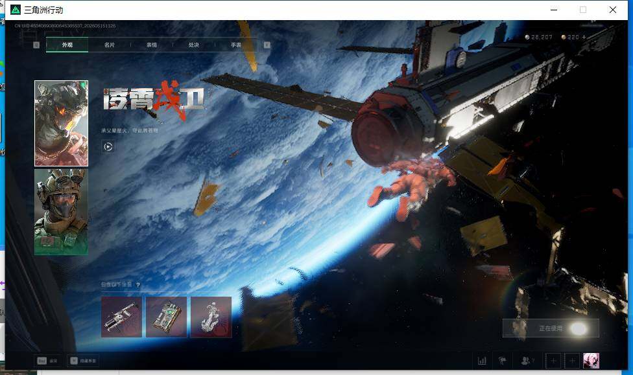The height and width of the screenshot is (375, 633).
Task: Add teammate in first plus slot
Action: [x=553, y=361]
